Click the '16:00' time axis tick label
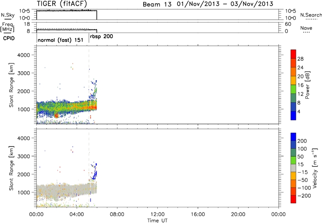This screenshot has height=223, width=322. point(198,215)
